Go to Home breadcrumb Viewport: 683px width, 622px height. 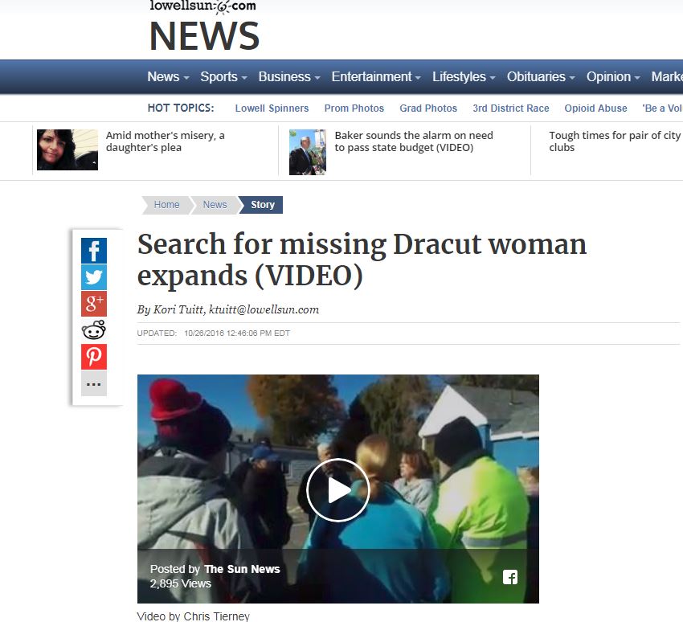[166, 205]
